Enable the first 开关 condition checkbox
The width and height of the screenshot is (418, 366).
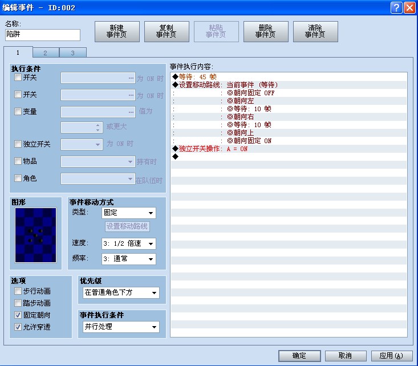coord(18,78)
